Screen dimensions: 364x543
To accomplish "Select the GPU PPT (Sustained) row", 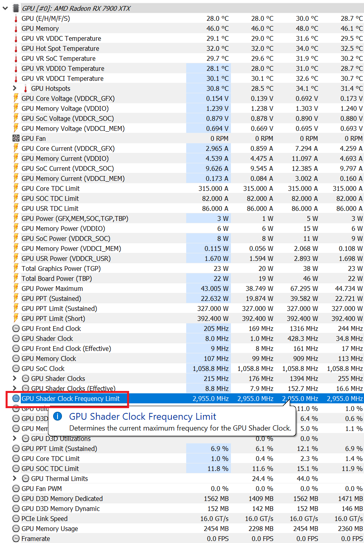I will pyautogui.click(x=188, y=299).
